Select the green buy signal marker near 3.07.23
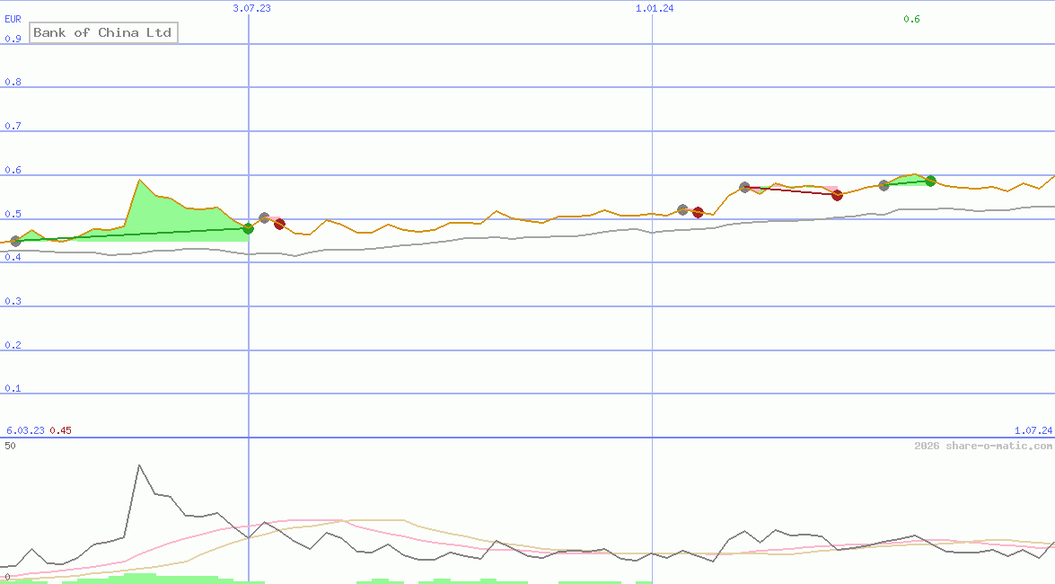1055x584 pixels. click(248, 229)
